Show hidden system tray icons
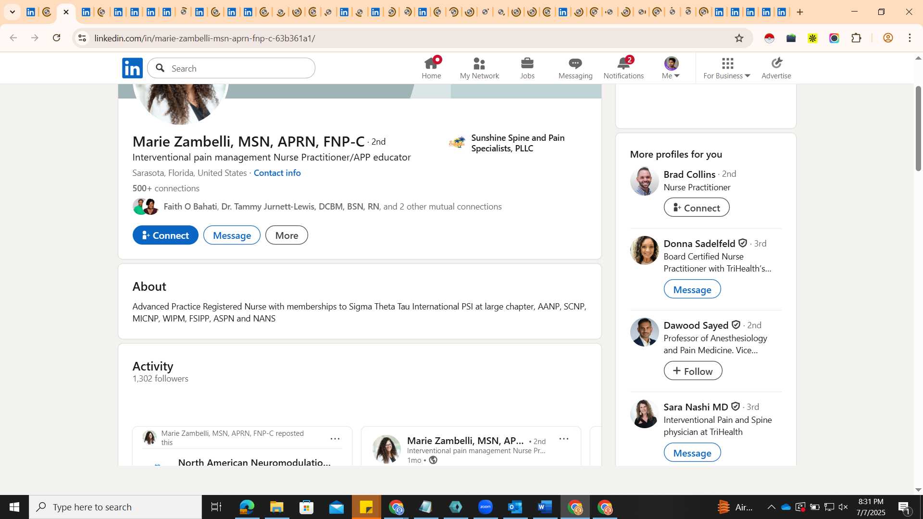923x519 pixels. [x=771, y=507]
